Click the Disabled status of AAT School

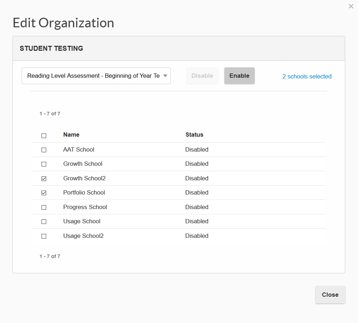tap(197, 149)
